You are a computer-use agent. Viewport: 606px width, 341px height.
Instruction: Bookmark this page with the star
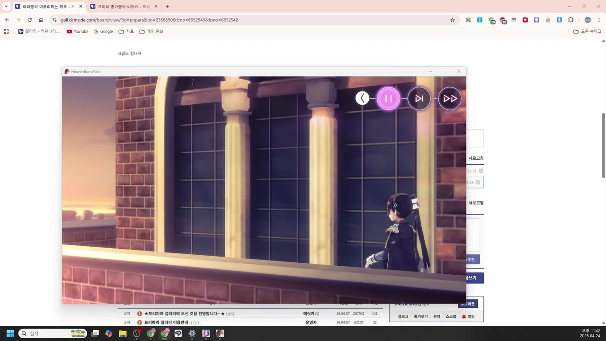point(453,20)
